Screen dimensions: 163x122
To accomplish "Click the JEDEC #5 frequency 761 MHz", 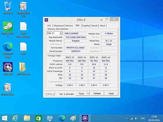I will point(94,61).
